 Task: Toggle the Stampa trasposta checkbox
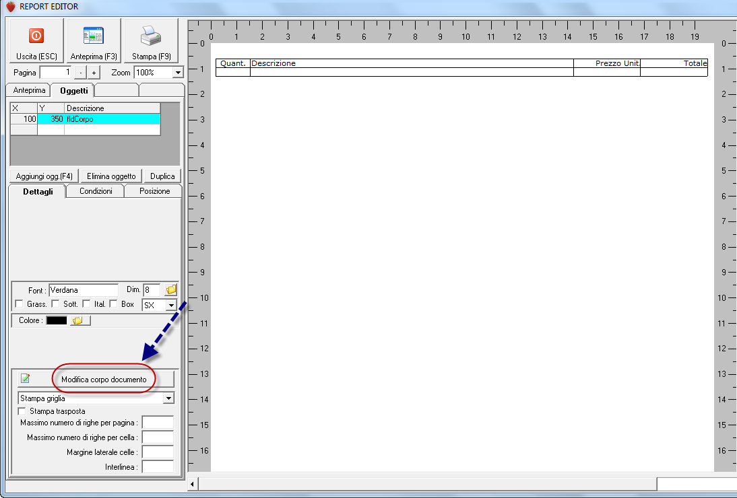22,411
